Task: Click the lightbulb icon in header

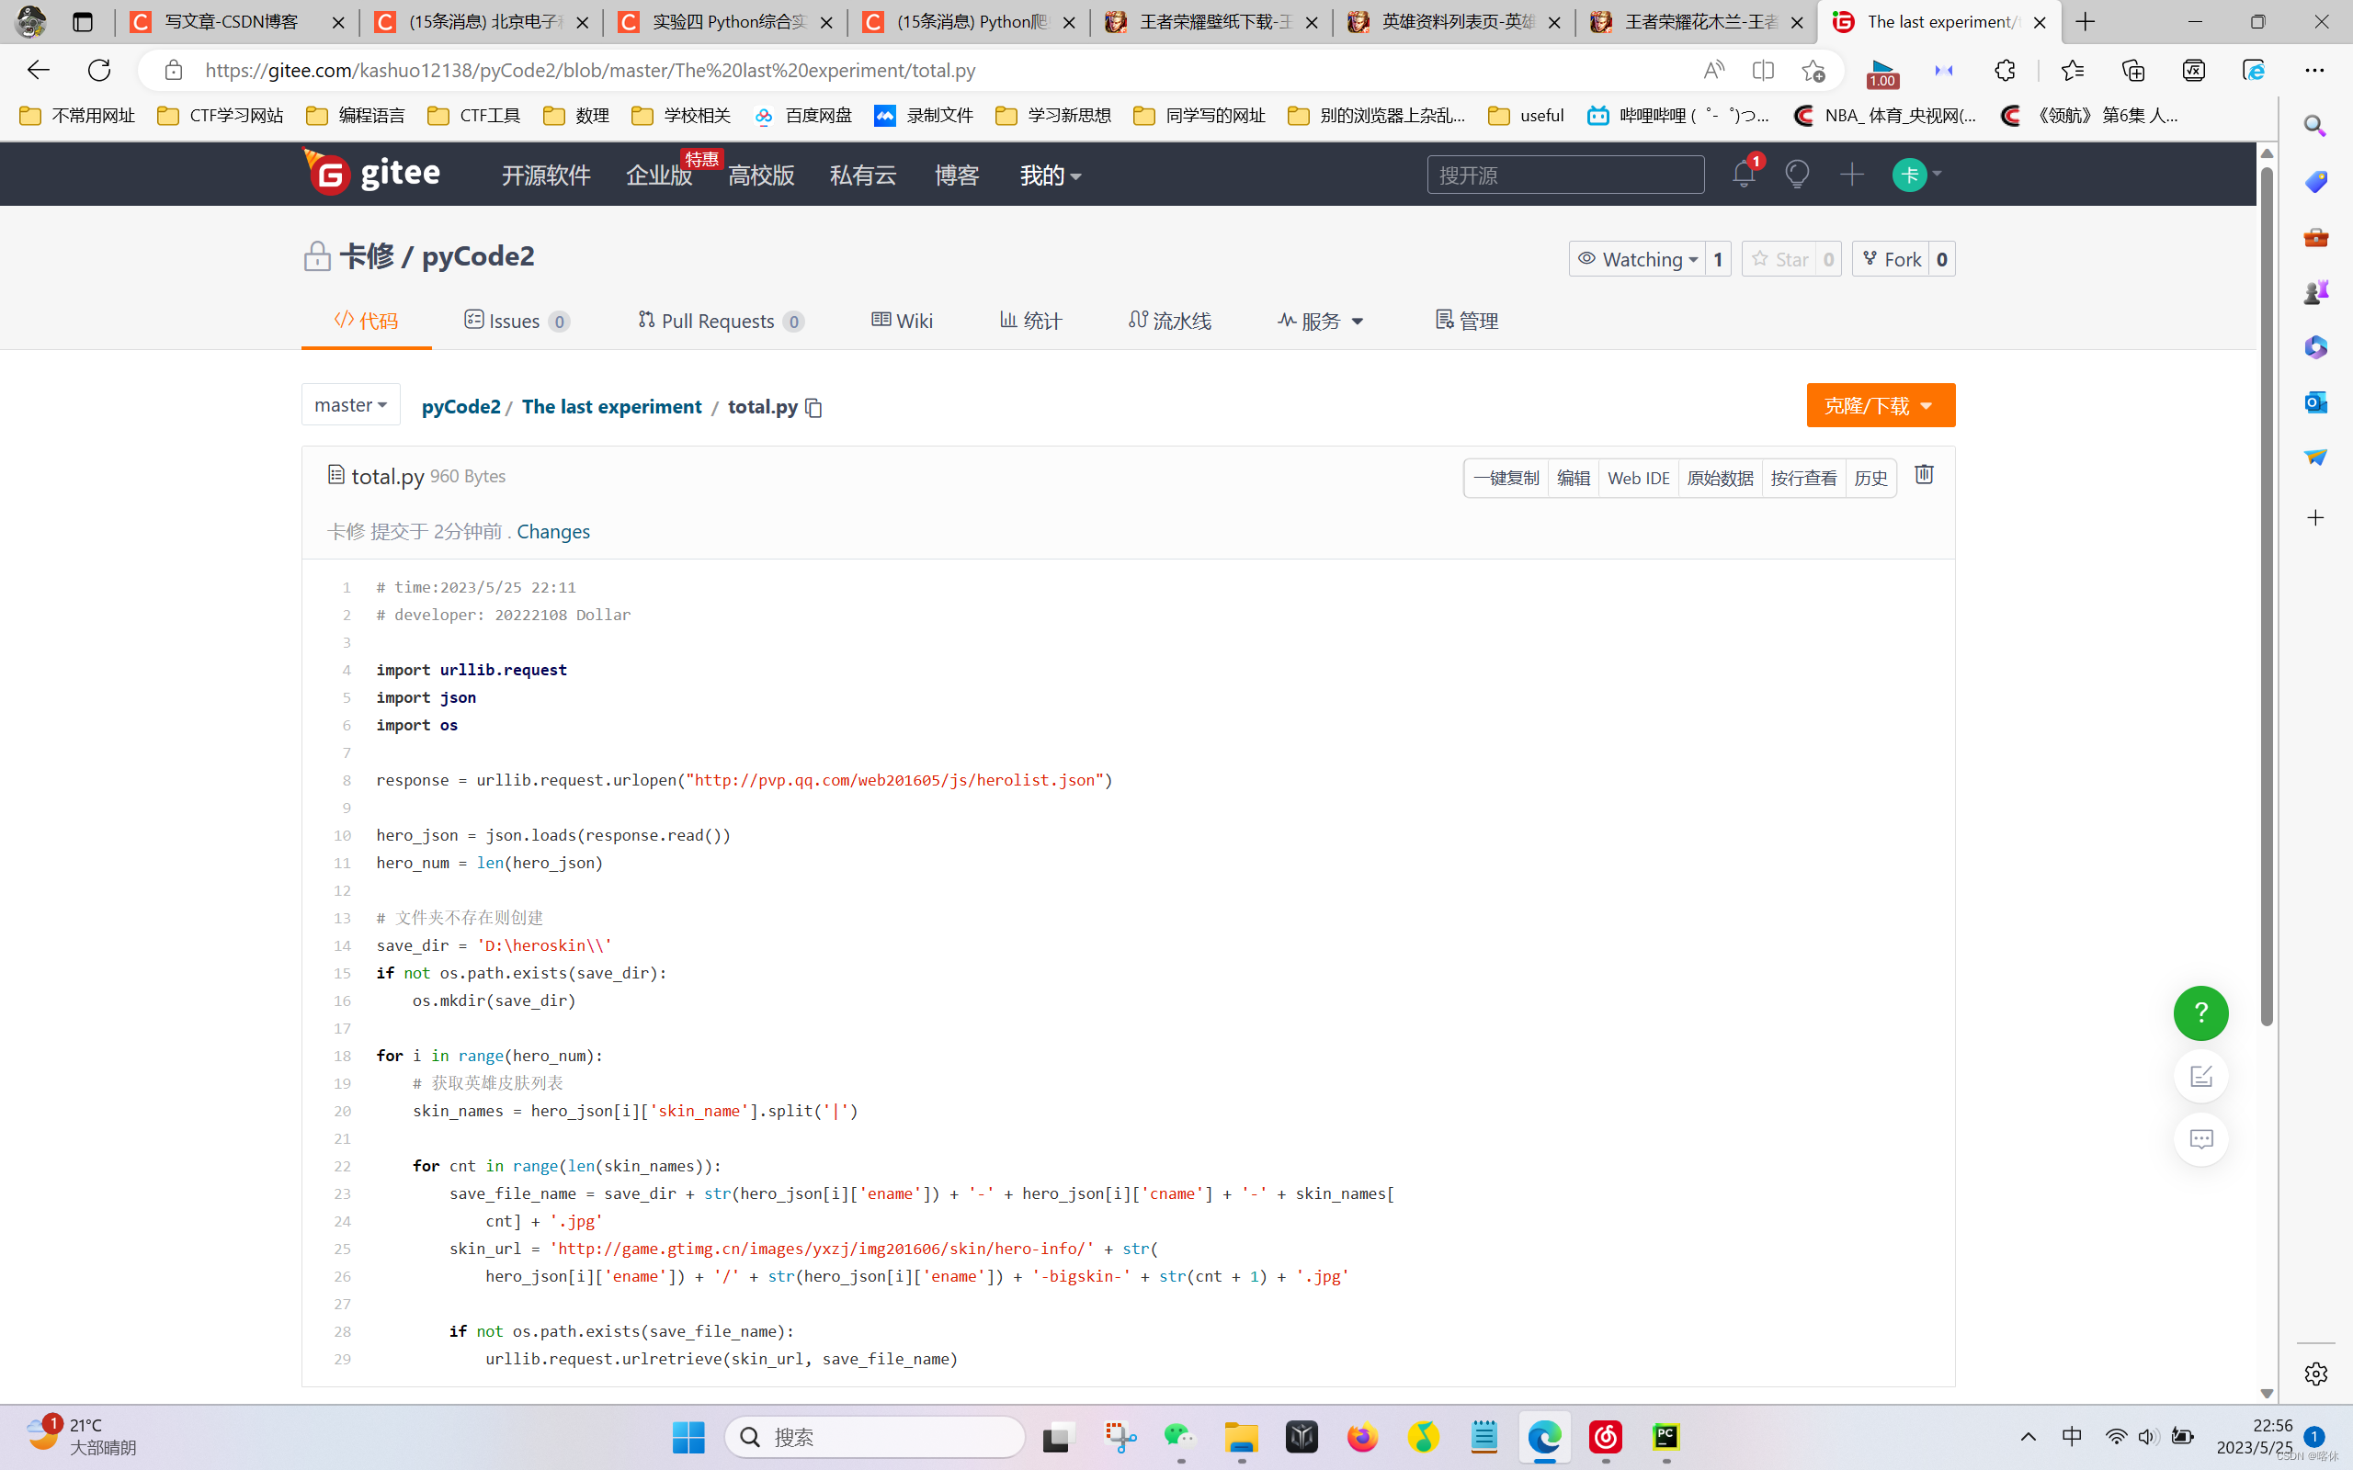Action: point(1797,175)
